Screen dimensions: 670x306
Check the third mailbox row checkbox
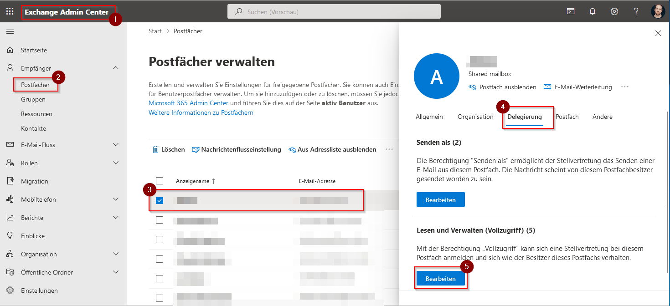pos(160,240)
